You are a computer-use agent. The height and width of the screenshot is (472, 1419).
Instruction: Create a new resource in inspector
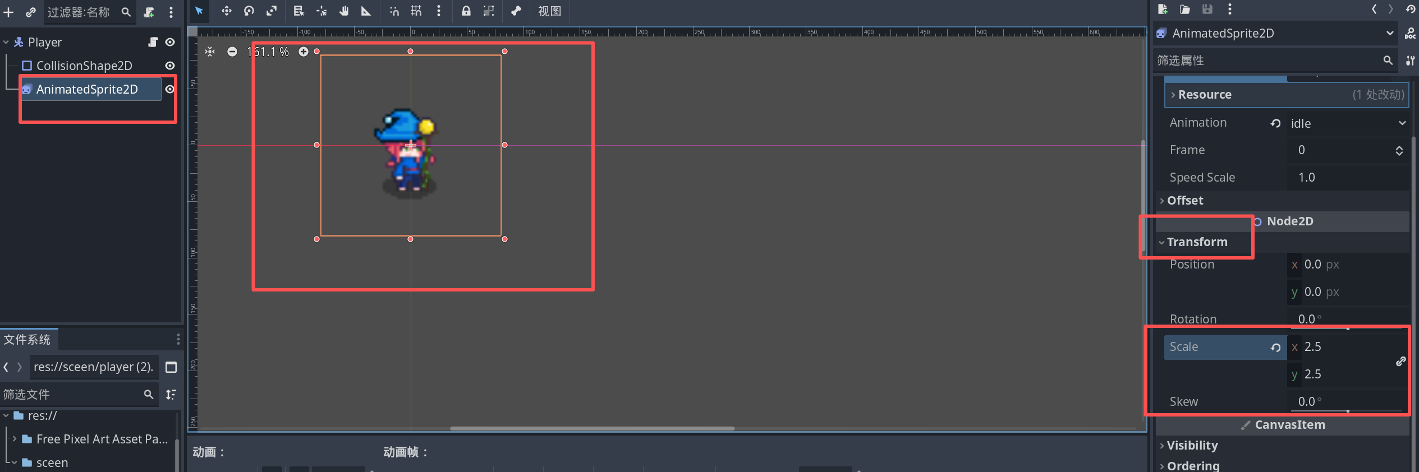[1163, 9]
